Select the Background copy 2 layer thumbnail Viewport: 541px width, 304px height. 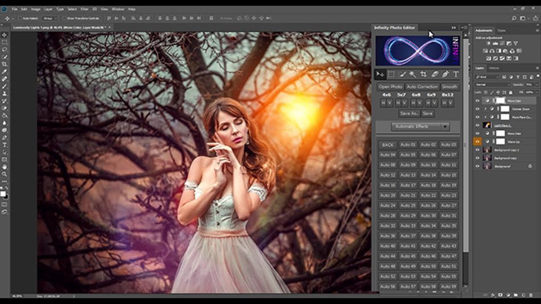(x=487, y=149)
